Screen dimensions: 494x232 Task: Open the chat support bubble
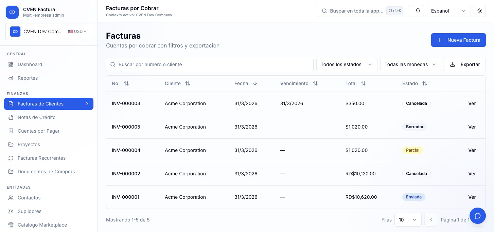tap(477, 216)
